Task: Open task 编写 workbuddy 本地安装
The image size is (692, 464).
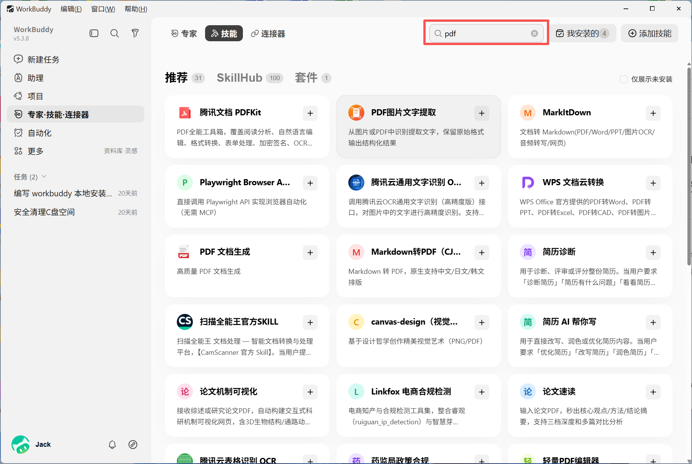Action: (x=76, y=193)
